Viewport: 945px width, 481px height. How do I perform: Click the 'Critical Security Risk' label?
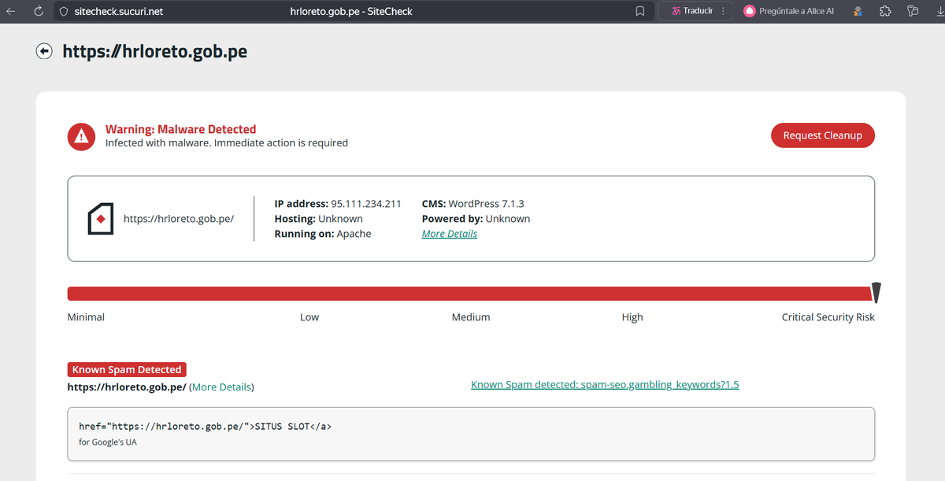(x=828, y=317)
